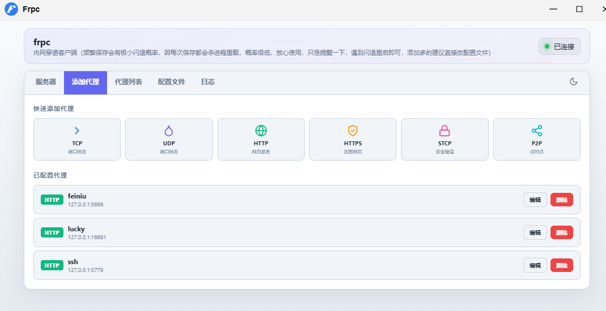Add an STCP secure tunnel proxy
This screenshot has width=606, height=311.
[x=445, y=139]
